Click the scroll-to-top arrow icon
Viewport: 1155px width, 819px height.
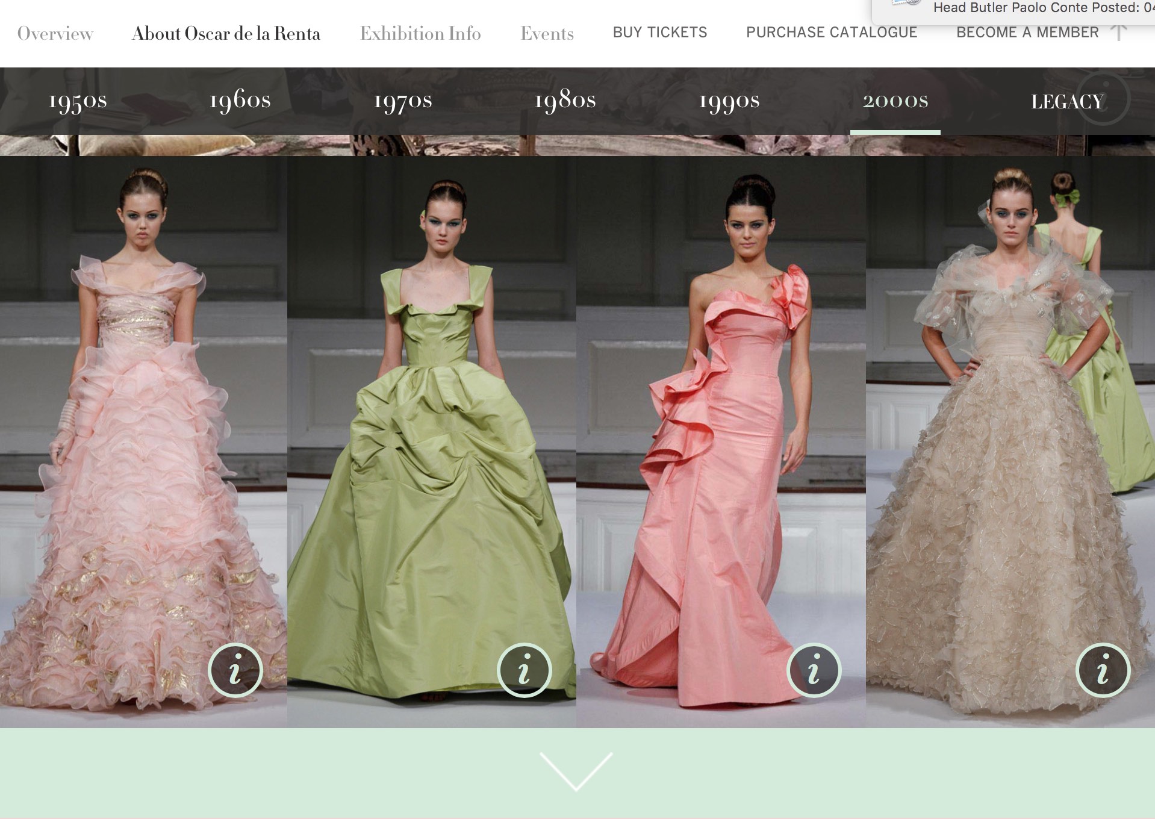(1118, 33)
